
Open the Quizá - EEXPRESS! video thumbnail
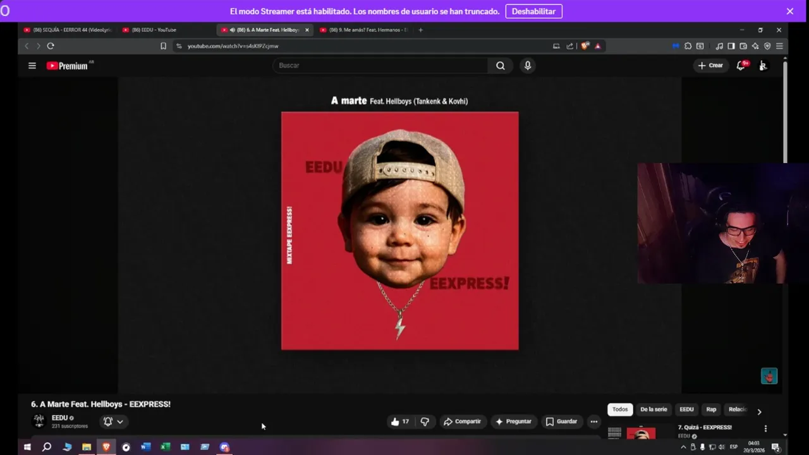click(641, 433)
